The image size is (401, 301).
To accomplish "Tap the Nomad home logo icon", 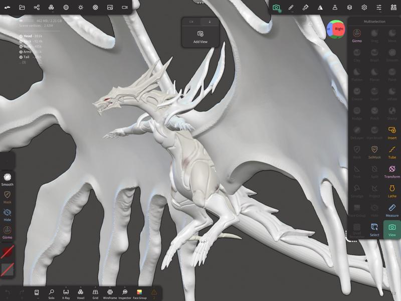I will point(7,8).
